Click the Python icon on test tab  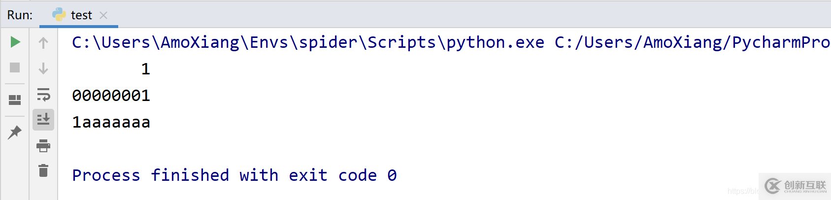(59, 15)
